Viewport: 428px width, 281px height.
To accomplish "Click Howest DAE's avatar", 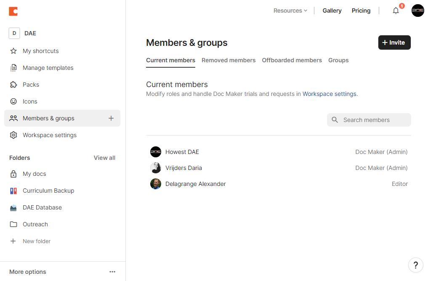I will 156,152.
